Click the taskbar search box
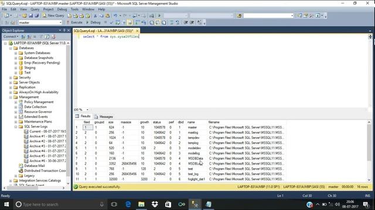Image resolution: width=375 pixels, height=210 pixels. [60, 204]
